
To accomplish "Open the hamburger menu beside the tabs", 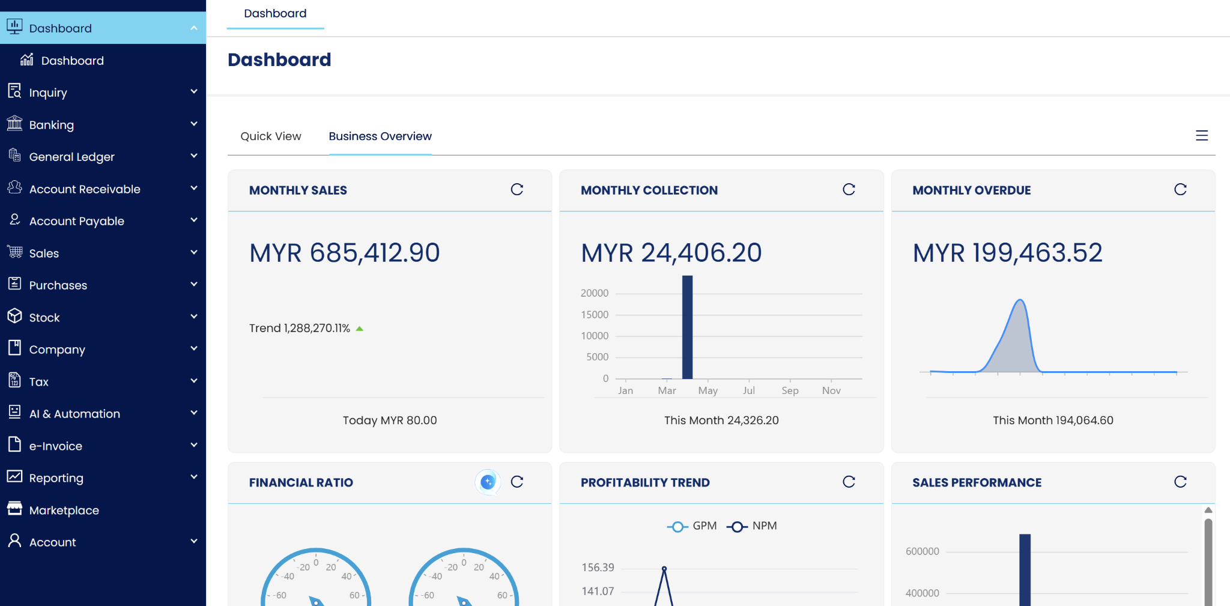I will [1201, 136].
